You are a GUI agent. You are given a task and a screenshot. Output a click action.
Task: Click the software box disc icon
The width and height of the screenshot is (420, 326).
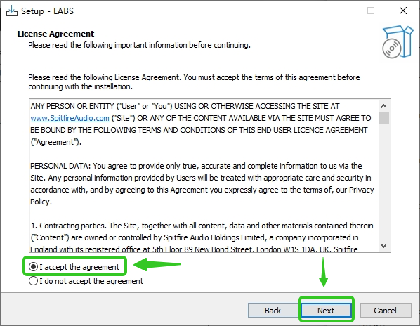pyautogui.click(x=398, y=41)
